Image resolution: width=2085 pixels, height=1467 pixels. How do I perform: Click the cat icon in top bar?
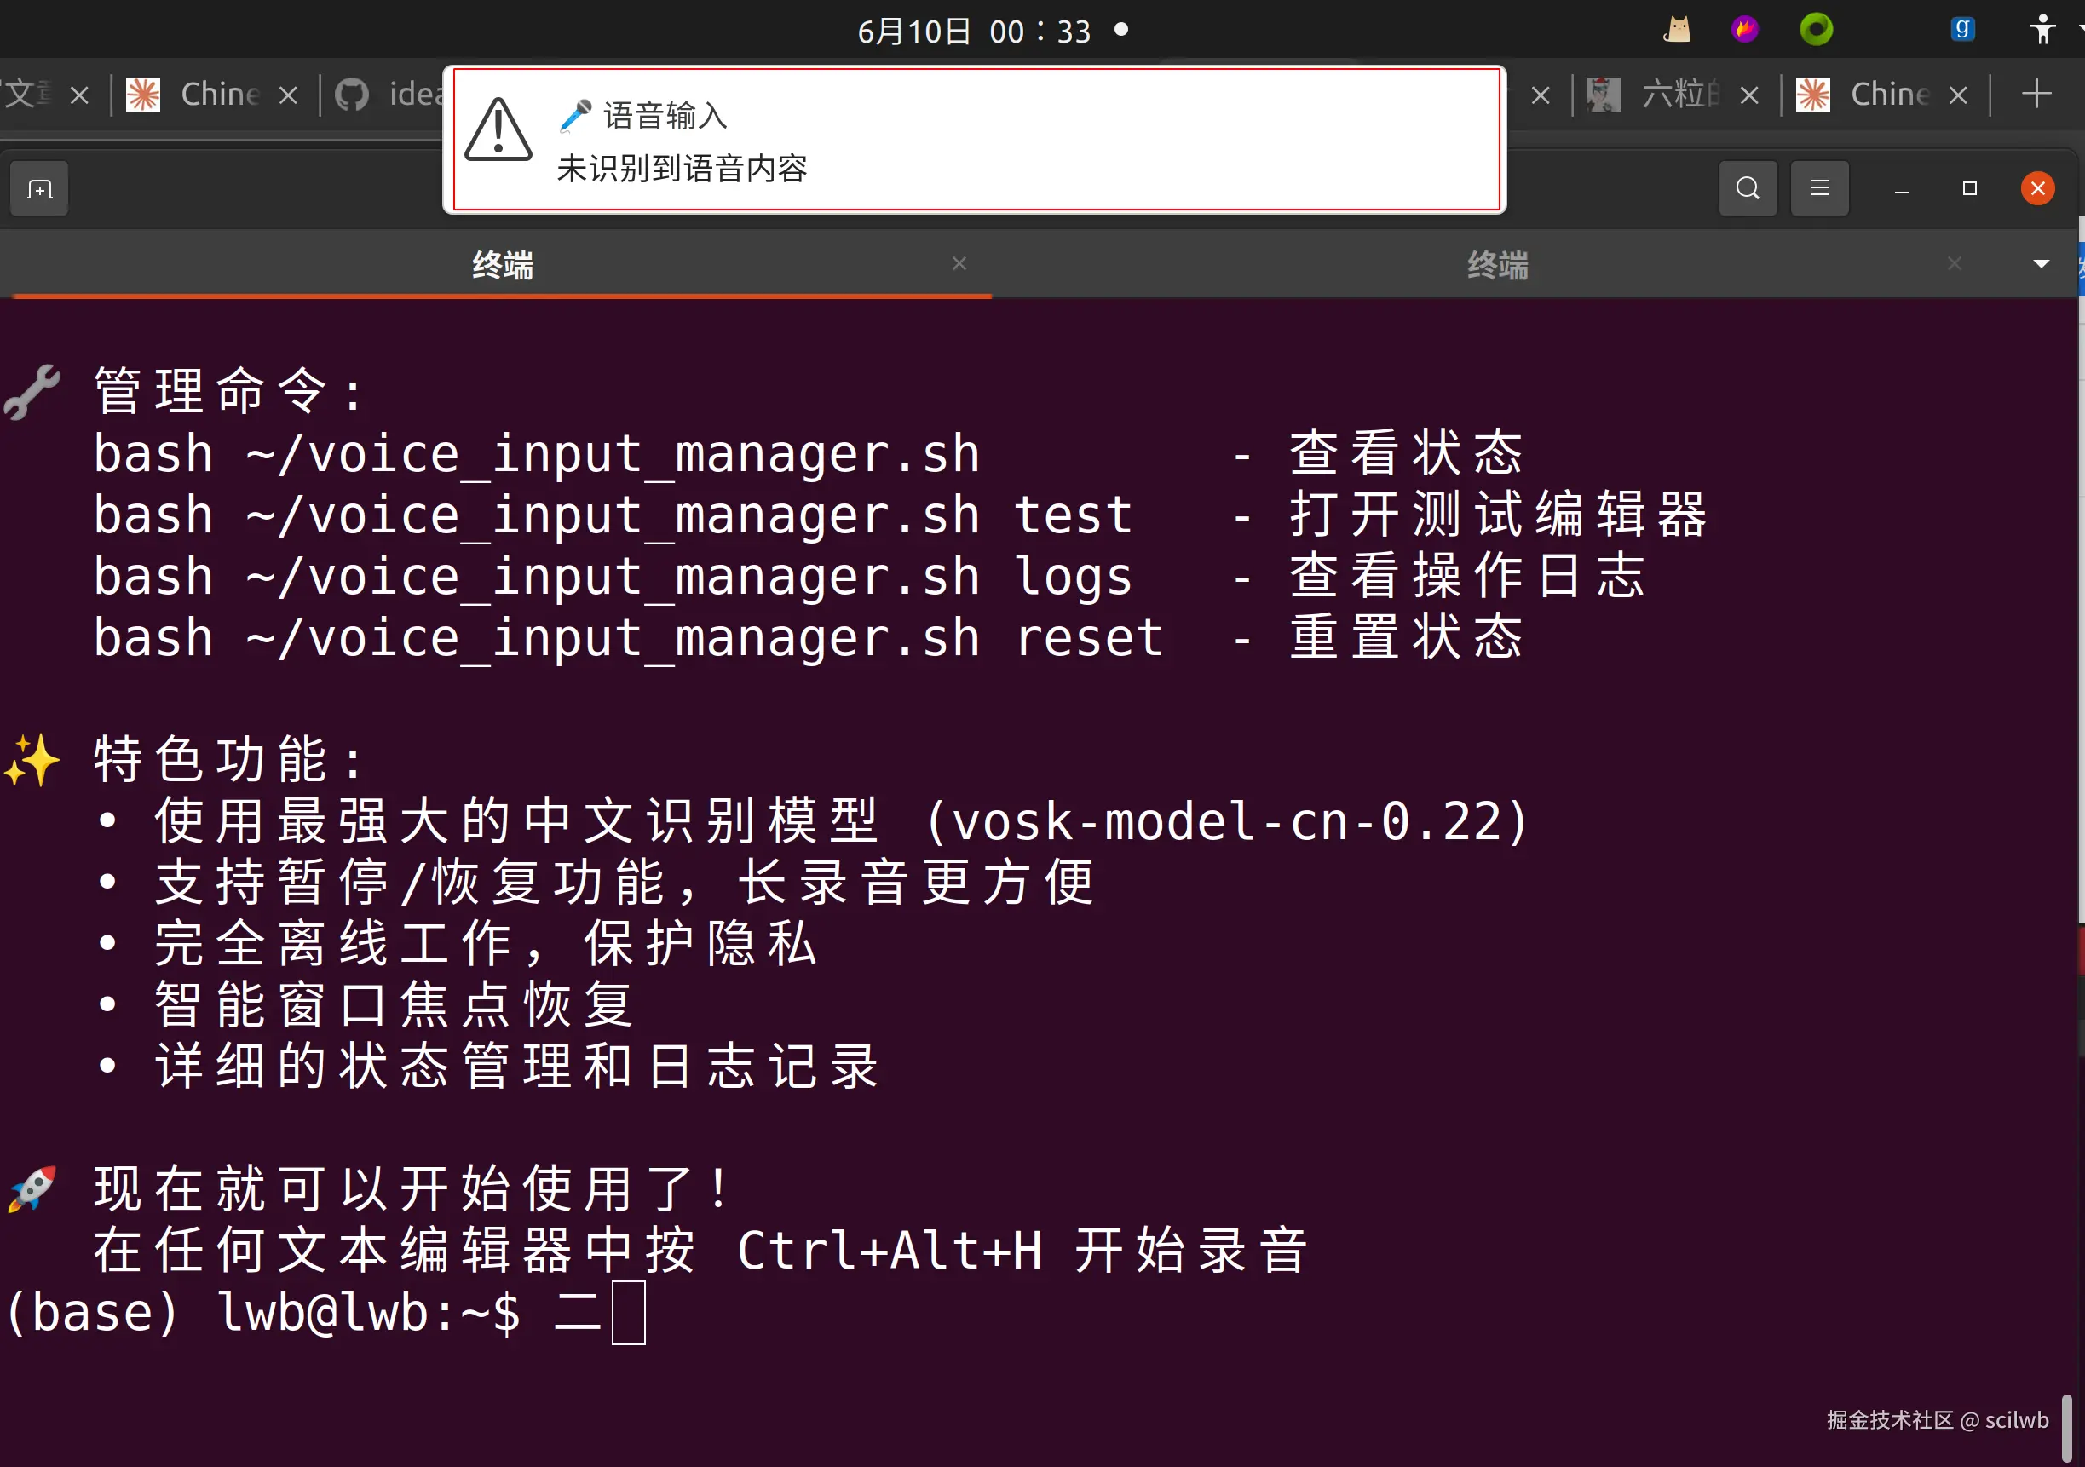tap(1676, 30)
